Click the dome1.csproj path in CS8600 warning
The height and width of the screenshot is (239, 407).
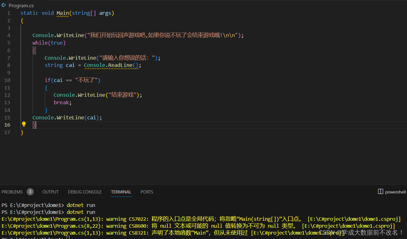tap(348, 226)
